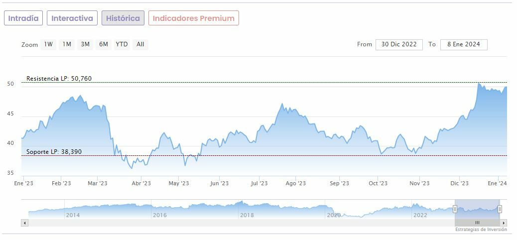Choose the 3M zoom range
The height and width of the screenshot is (240, 517).
[x=85, y=44]
